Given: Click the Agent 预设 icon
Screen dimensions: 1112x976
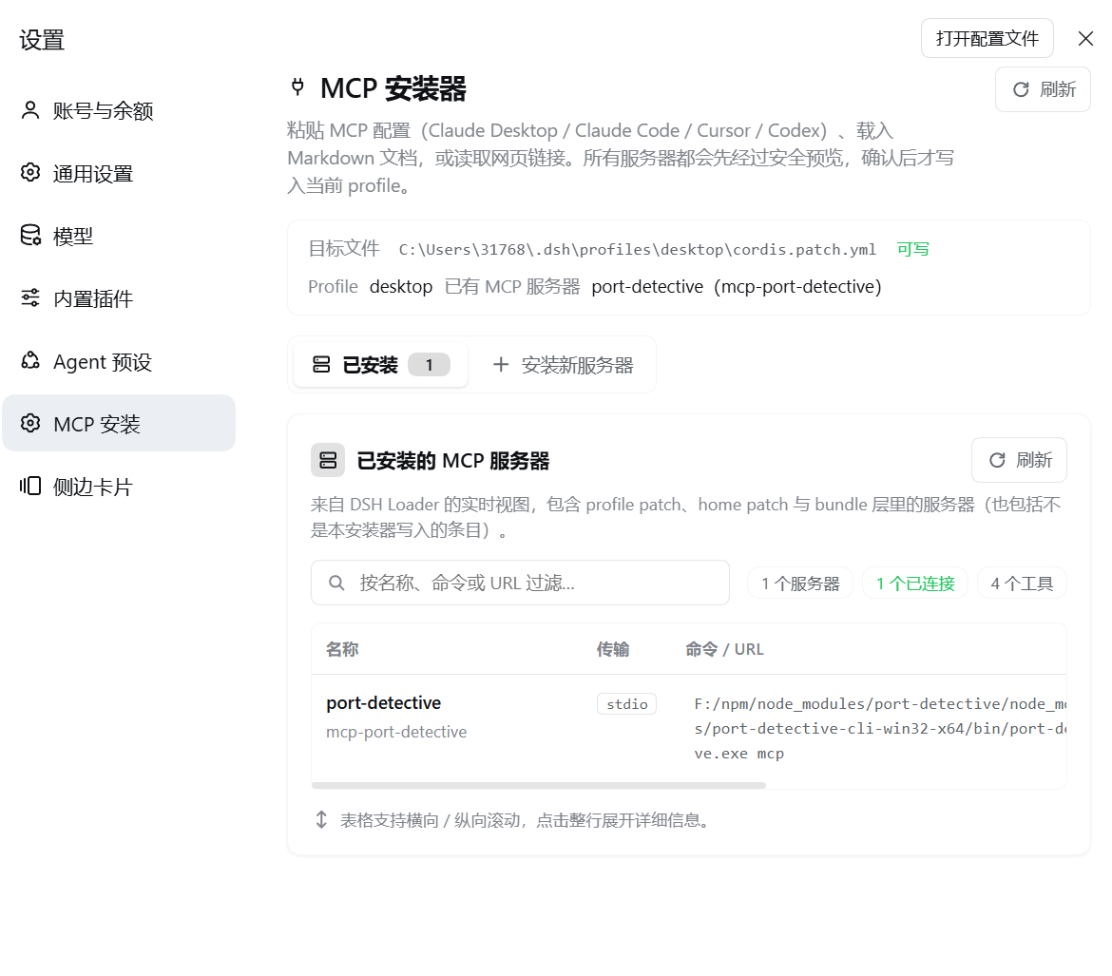Looking at the screenshot, I should pyautogui.click(x=30, y=360).
